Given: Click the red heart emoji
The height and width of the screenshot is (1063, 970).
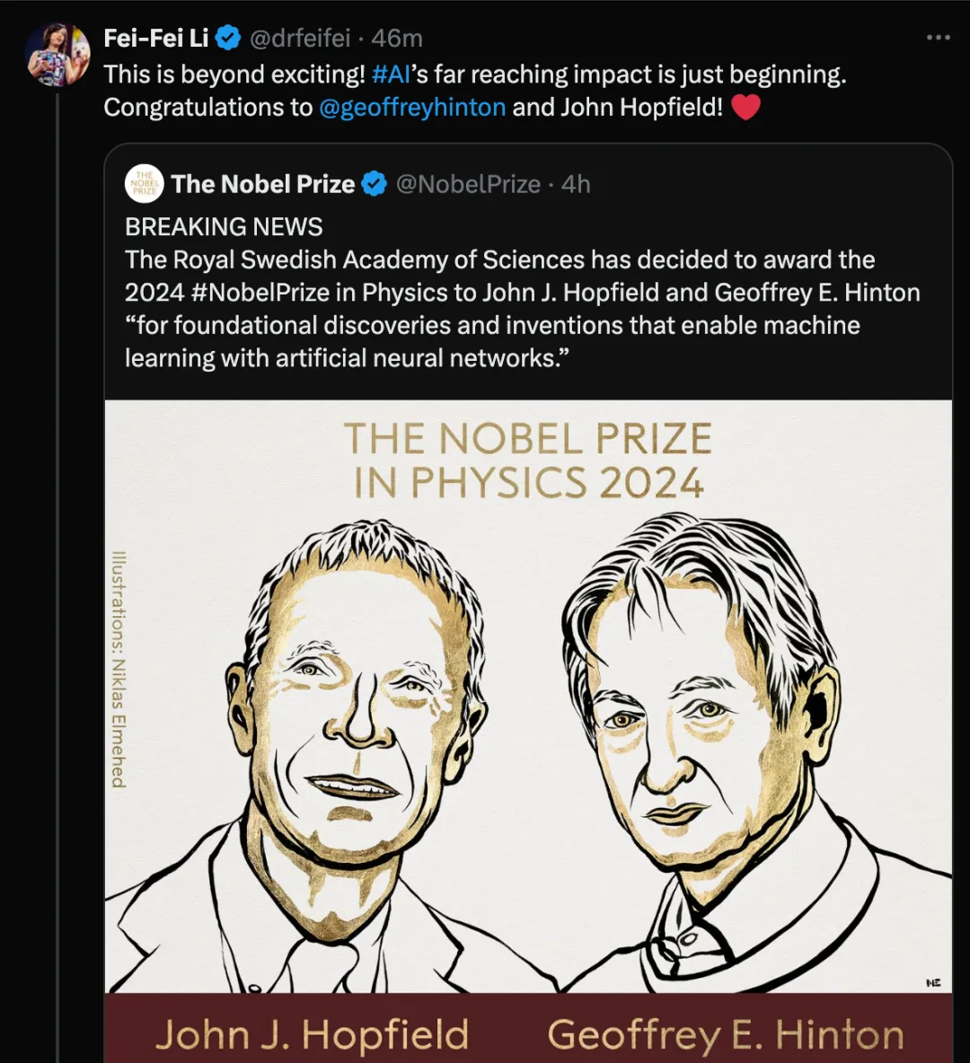Looking at the screenshot, I should 746,107.
